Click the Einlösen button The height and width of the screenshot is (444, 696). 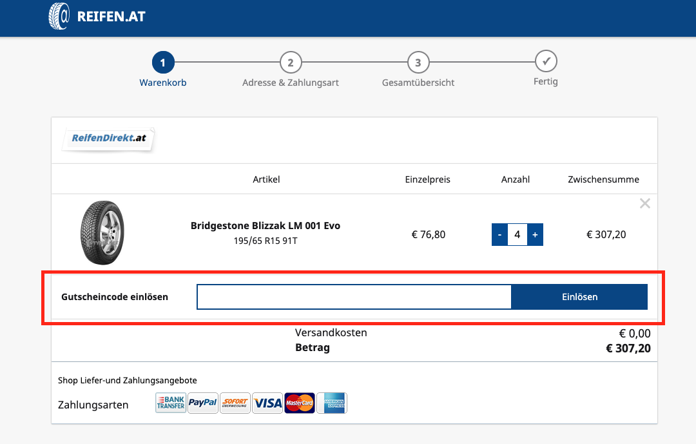tap(580, 297)
